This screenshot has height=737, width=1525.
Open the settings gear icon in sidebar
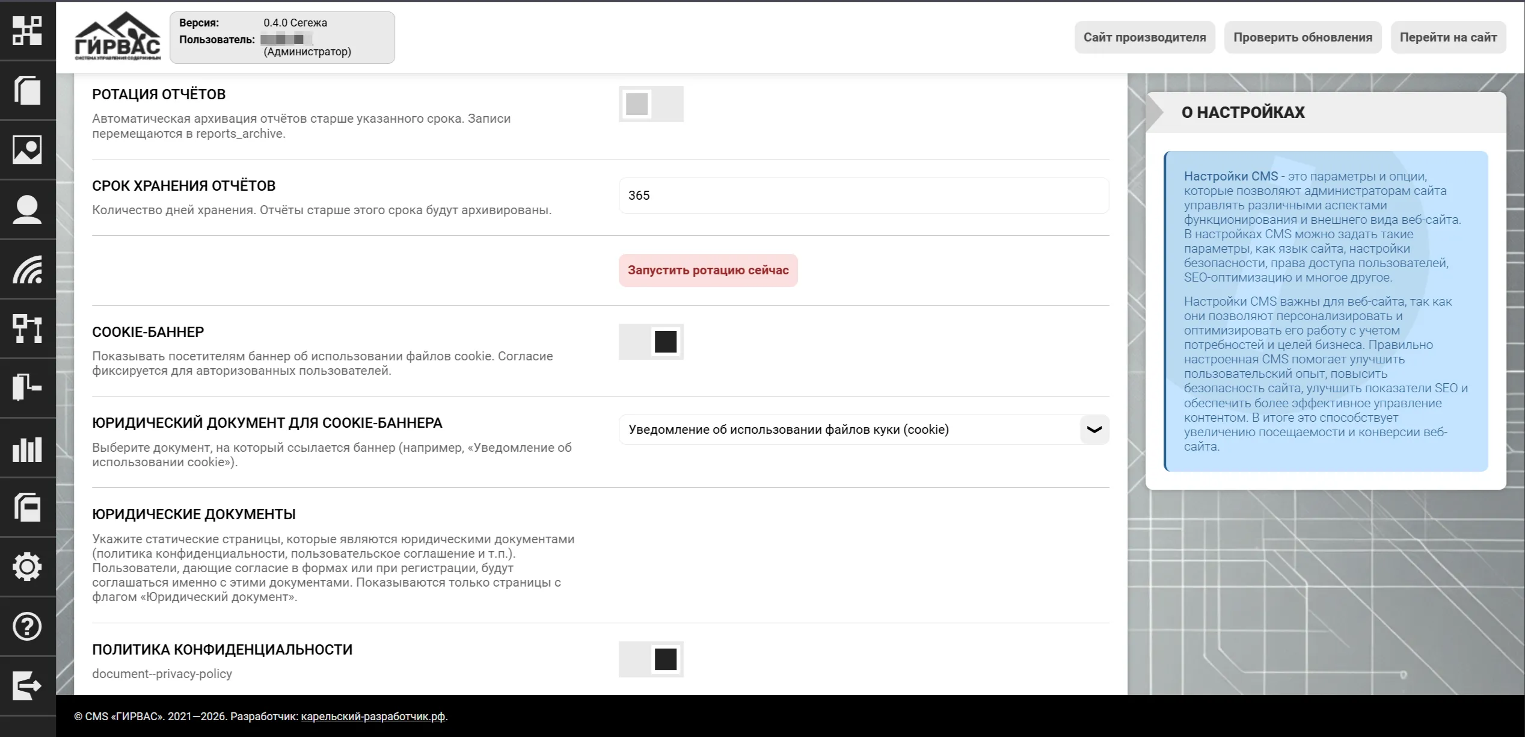point(28,567)
